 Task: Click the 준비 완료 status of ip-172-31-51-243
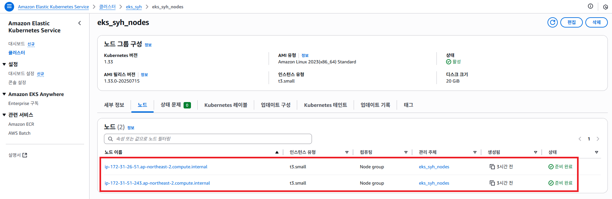[560, 183]
